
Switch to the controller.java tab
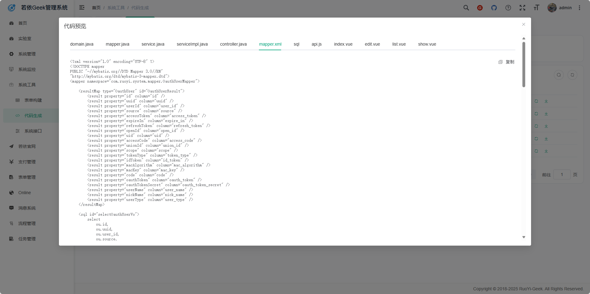tap(233, 44)
